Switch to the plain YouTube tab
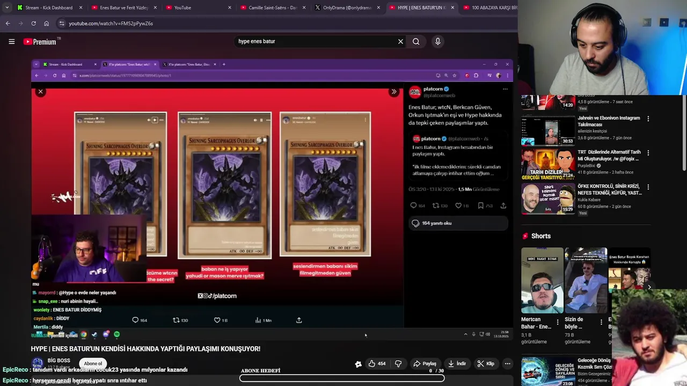This screenshot has height=386, width=687. click(x=199, y=8)
